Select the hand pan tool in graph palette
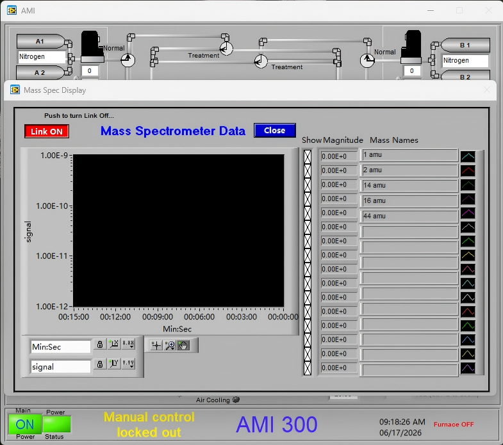503x445 pixels. (x=183, y=345)
